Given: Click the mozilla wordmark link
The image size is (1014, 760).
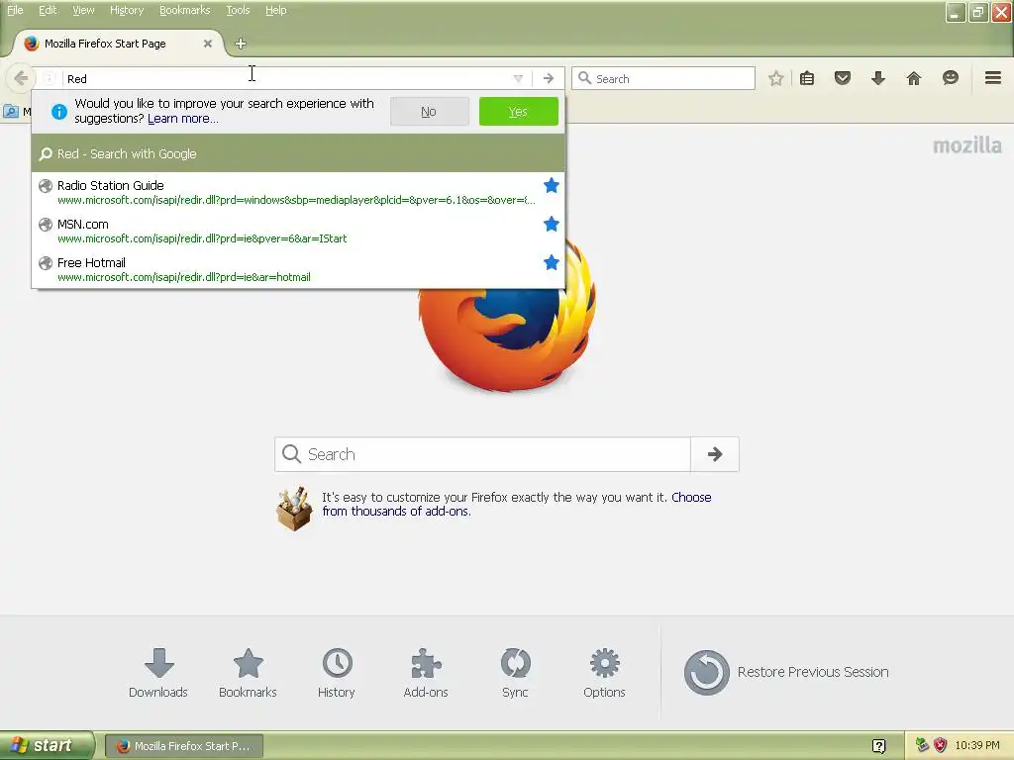Looking at the screenshot, I should [x=966, y=145].
